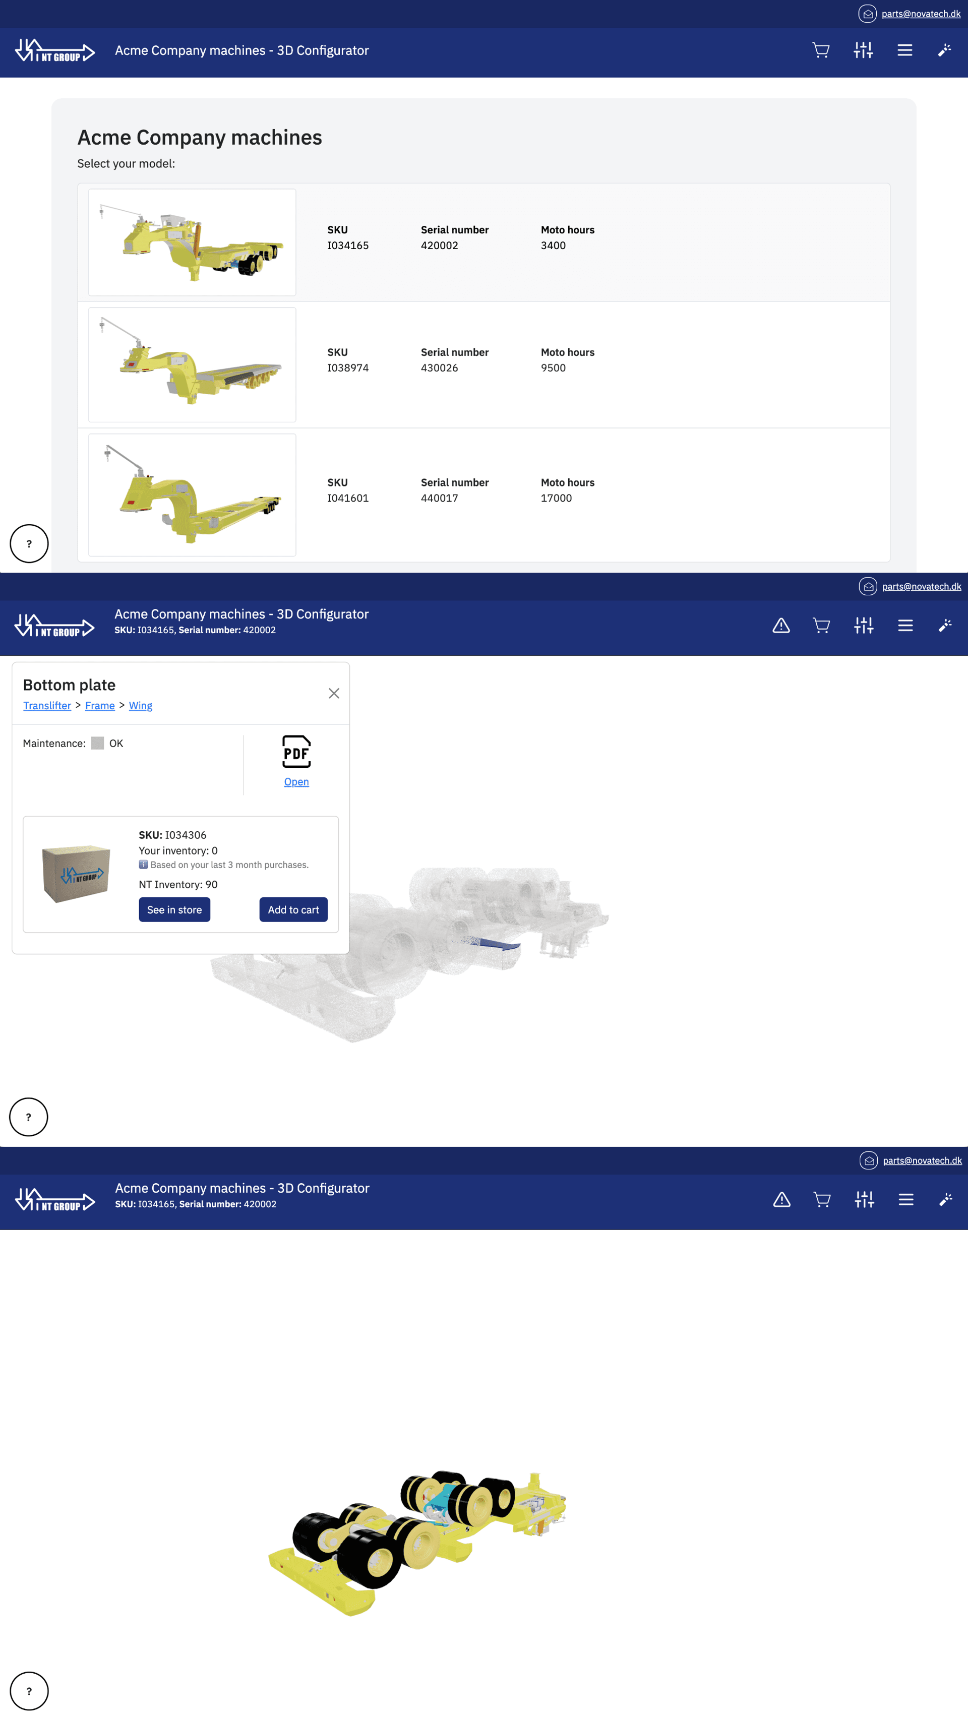Image resolution: width=968 pixels, height=1719 pixels.
Task: Click the Wing breadcrumb link
Action: (140, 705)
